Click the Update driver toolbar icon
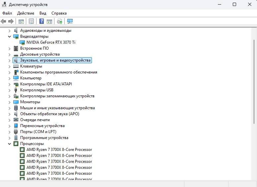257x187 pixels. coord(59,22)
